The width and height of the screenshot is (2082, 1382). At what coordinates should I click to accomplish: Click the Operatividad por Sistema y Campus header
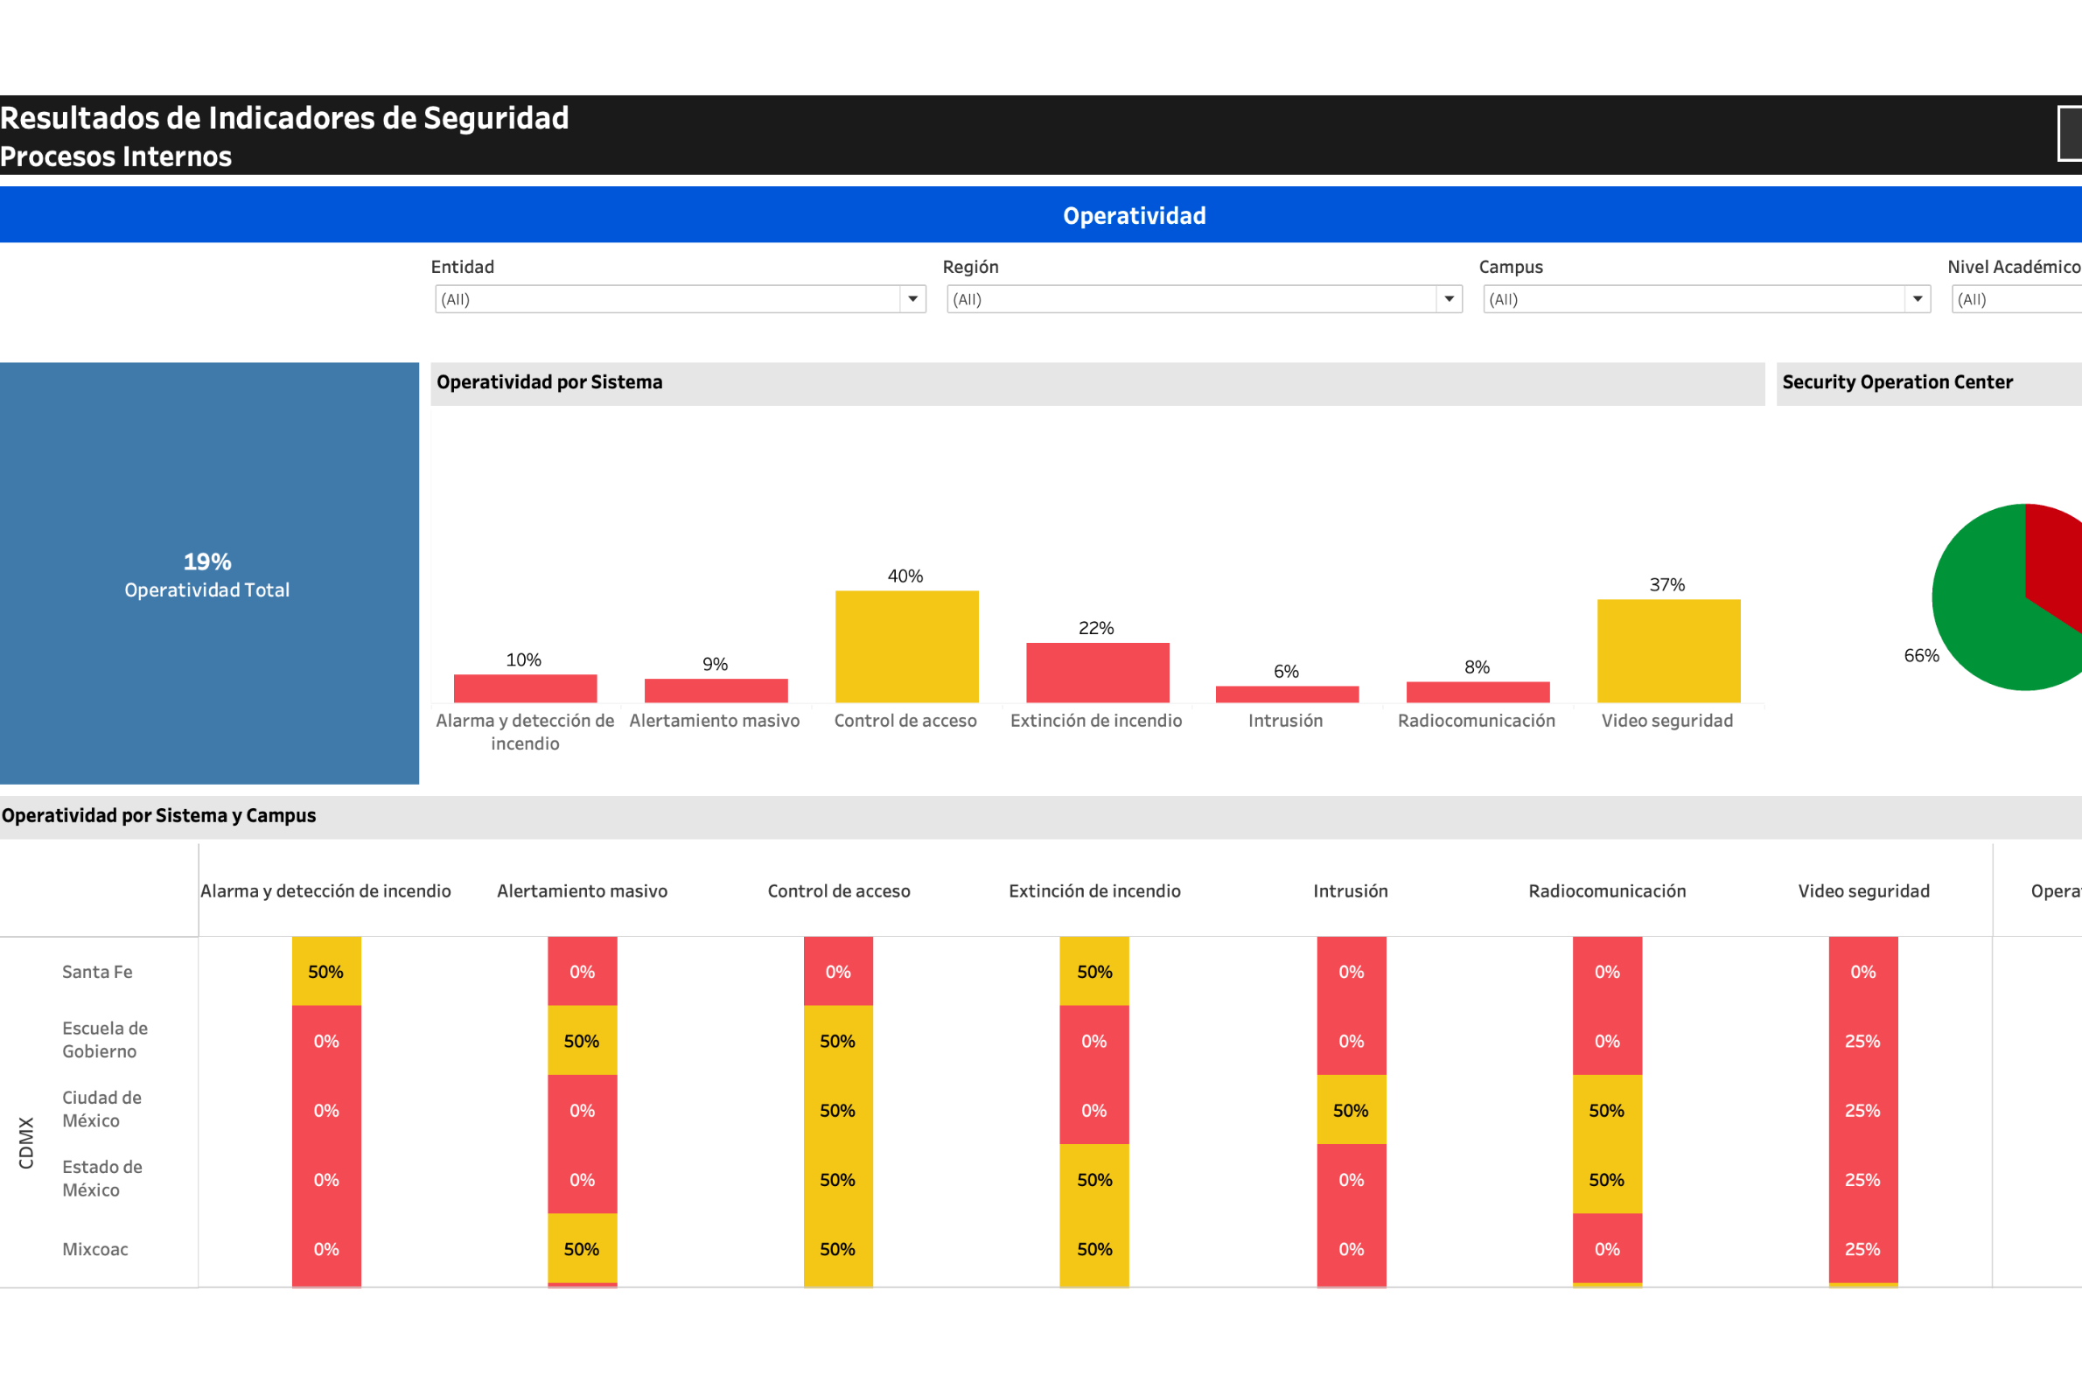click(x=159, y=815)
